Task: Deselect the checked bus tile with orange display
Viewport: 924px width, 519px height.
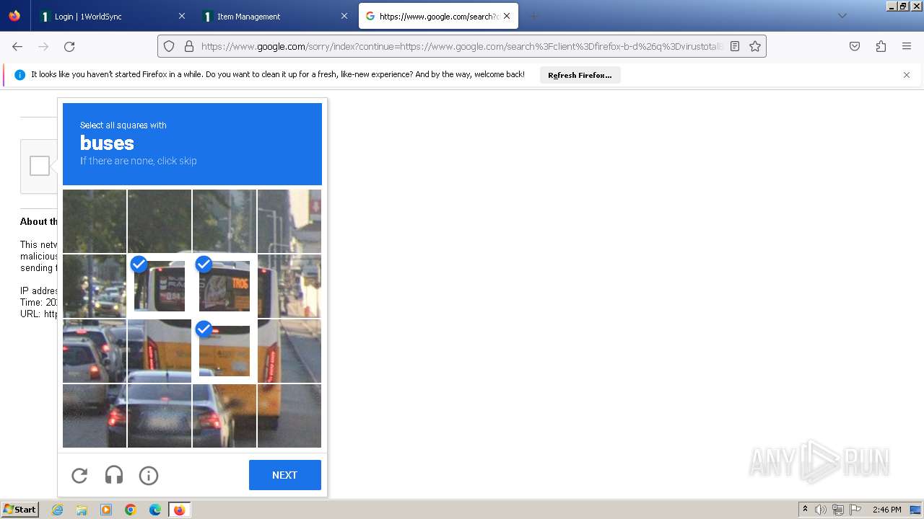Action: tap(225, 286)
